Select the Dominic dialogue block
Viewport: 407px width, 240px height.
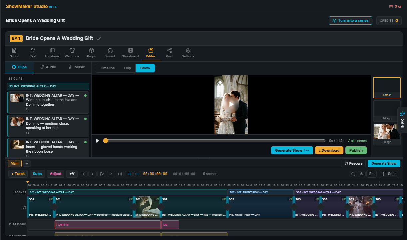[x=108, y=225]
